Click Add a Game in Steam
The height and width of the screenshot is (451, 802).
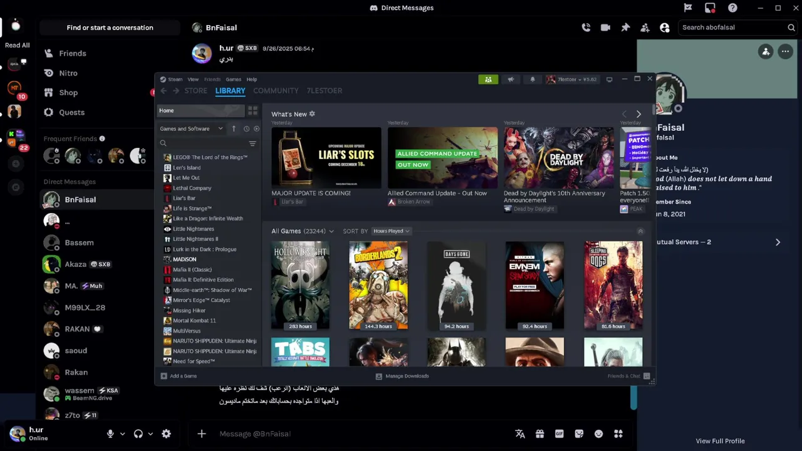(x=179, y=376)
